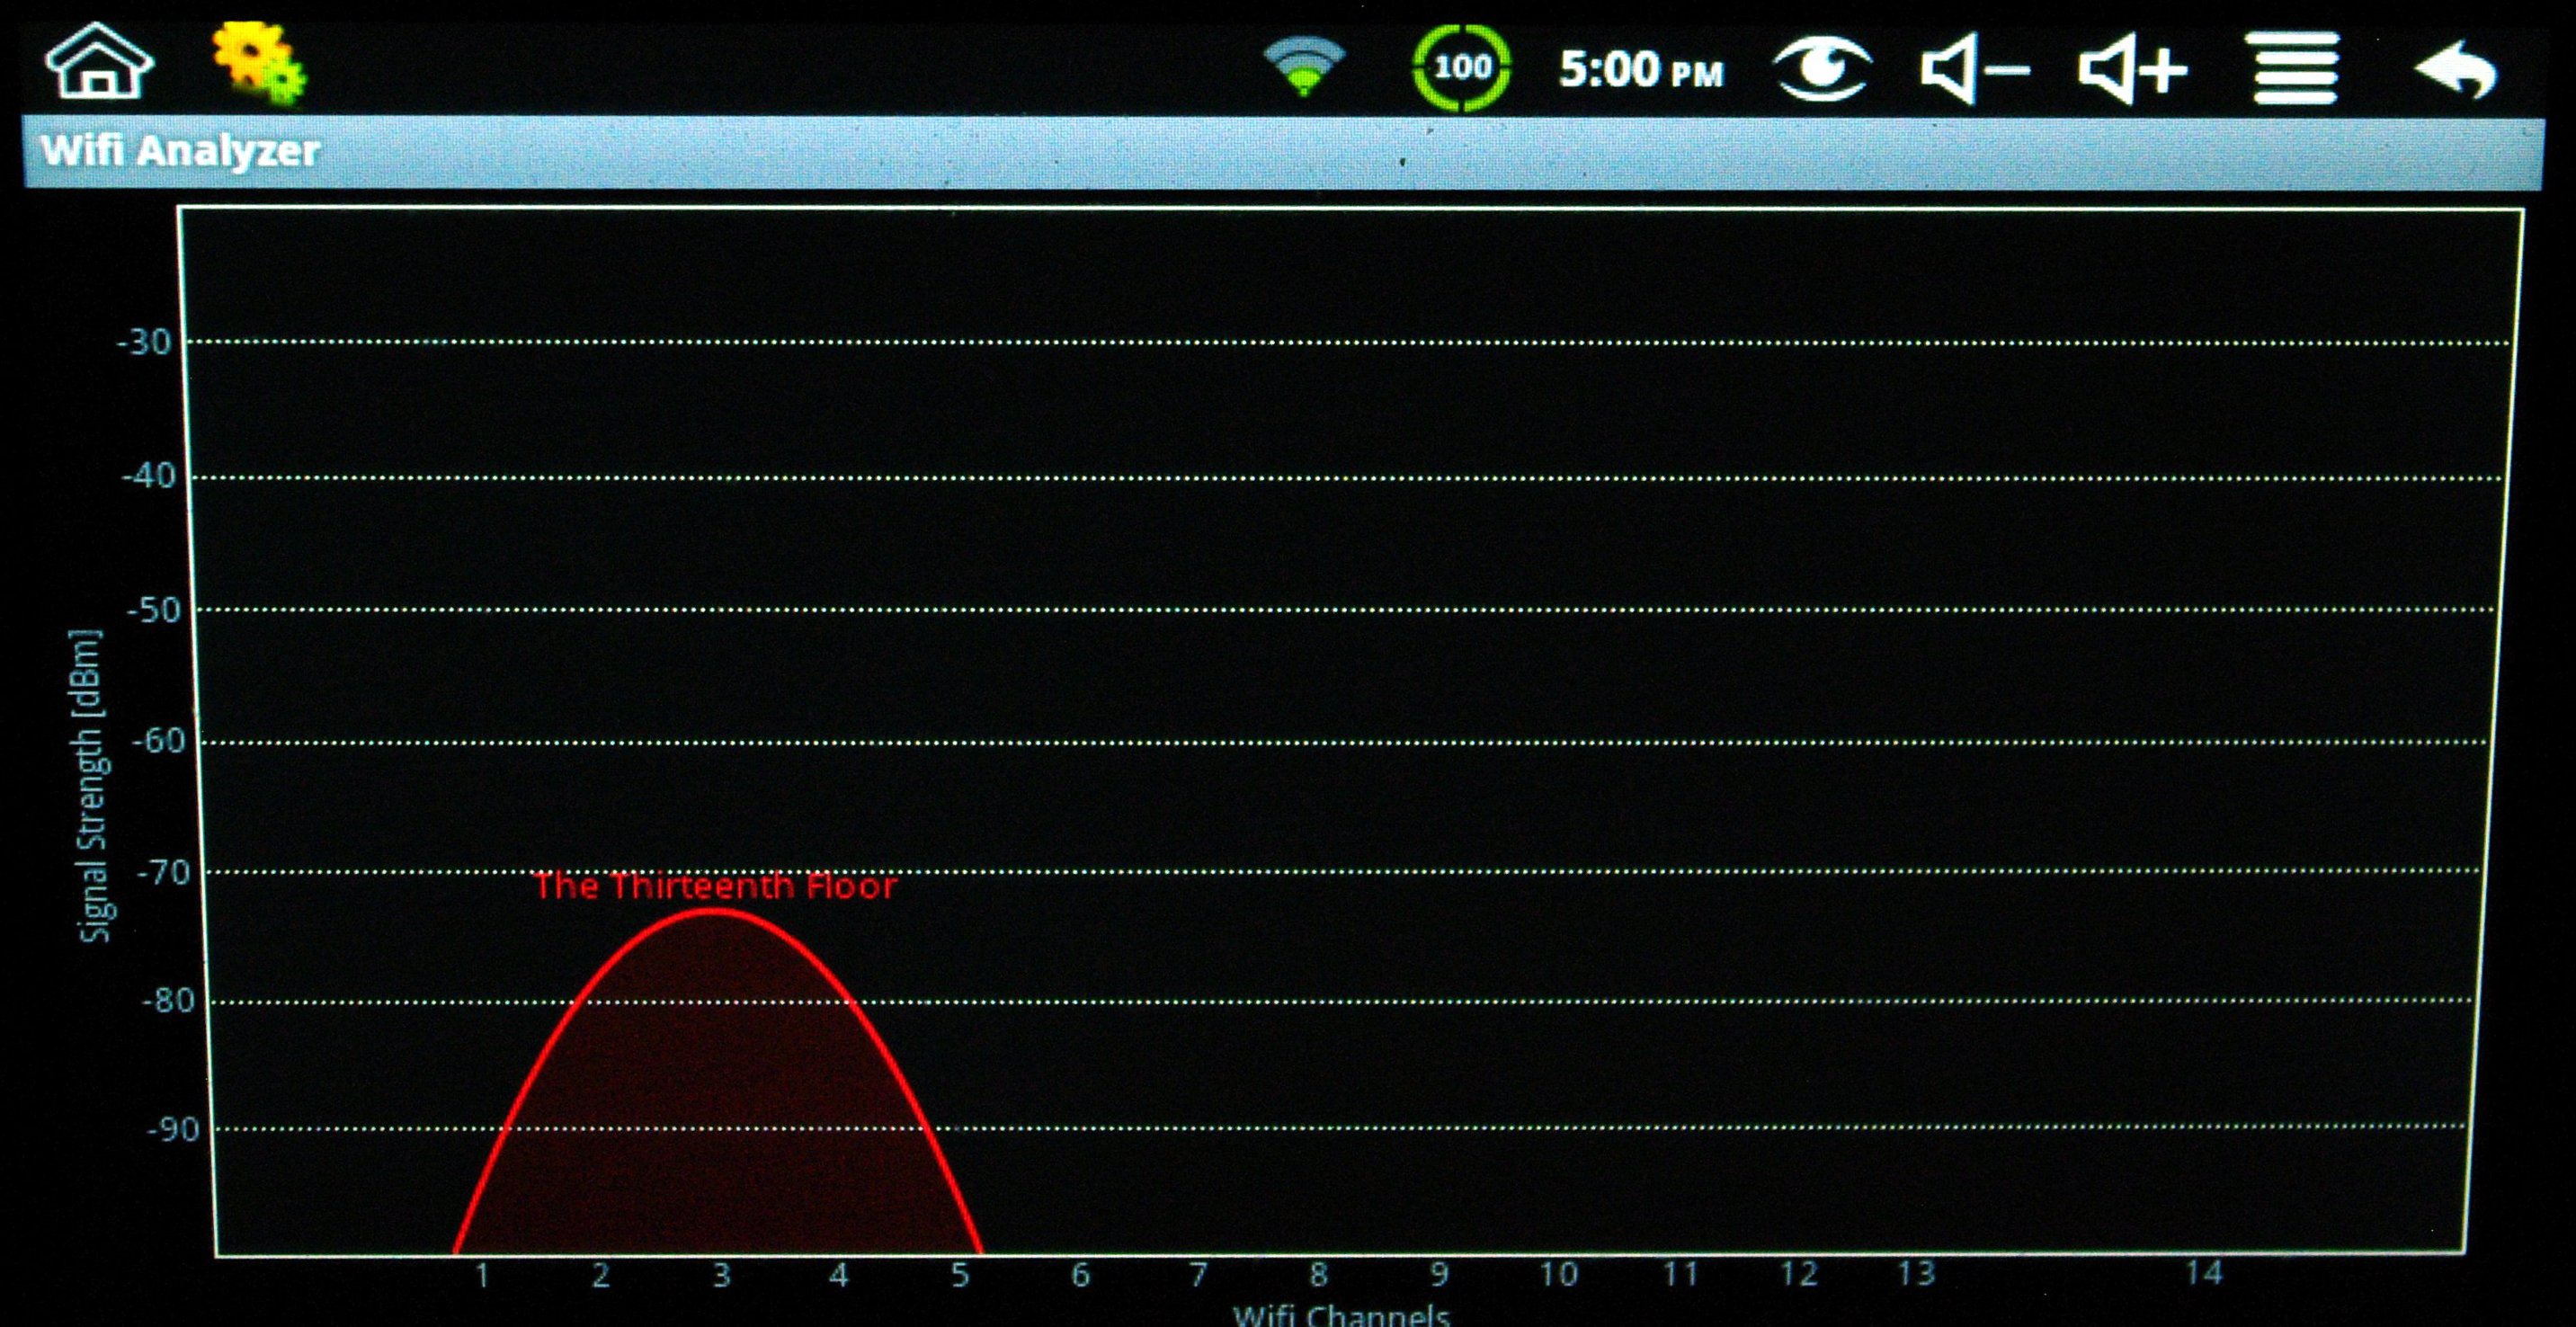Lower volume with speaker minus icon
This screenshot has height=1327, width=2576.
pyautogui.click(x=1974, y=69)
